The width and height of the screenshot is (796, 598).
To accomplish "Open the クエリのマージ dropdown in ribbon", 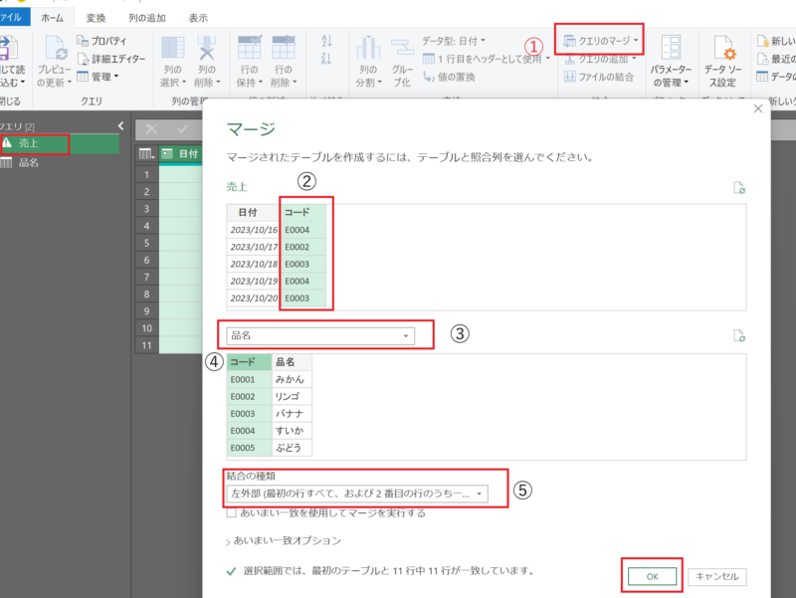I will point(600,41).
